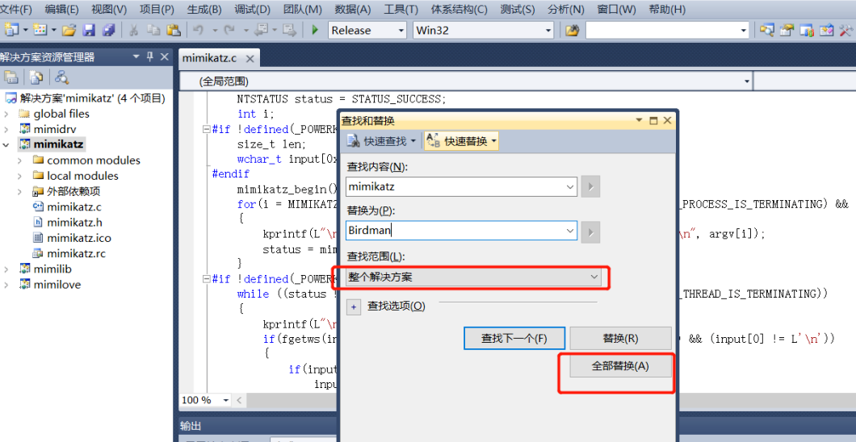Viewport: 856px width, 442px height.
Task: Click the window-with-pencil icon in the main toolbar
Action: (826, 30)
